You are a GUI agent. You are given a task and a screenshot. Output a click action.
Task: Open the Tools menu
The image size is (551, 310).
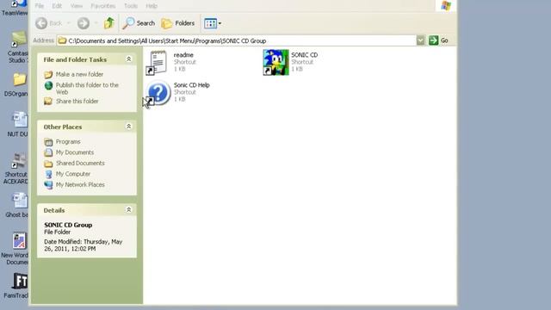131,6
